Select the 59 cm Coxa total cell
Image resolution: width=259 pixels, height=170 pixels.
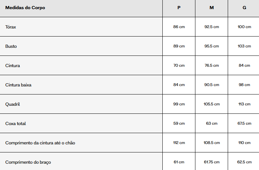(179, 123)
